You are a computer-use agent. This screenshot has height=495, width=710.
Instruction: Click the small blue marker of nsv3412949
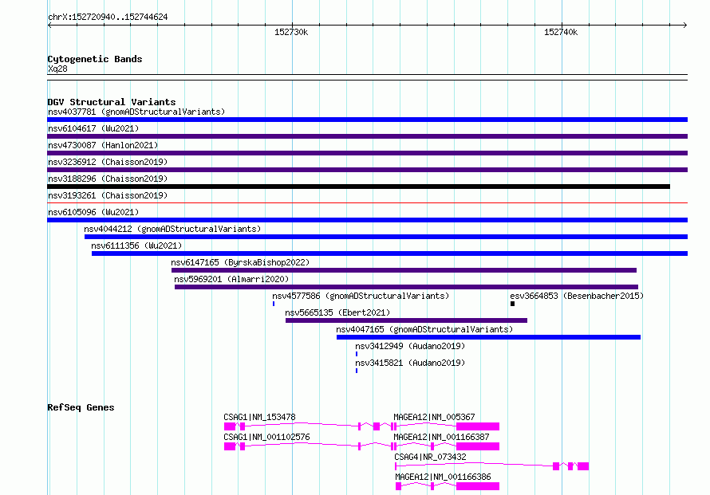pos(357,354)
